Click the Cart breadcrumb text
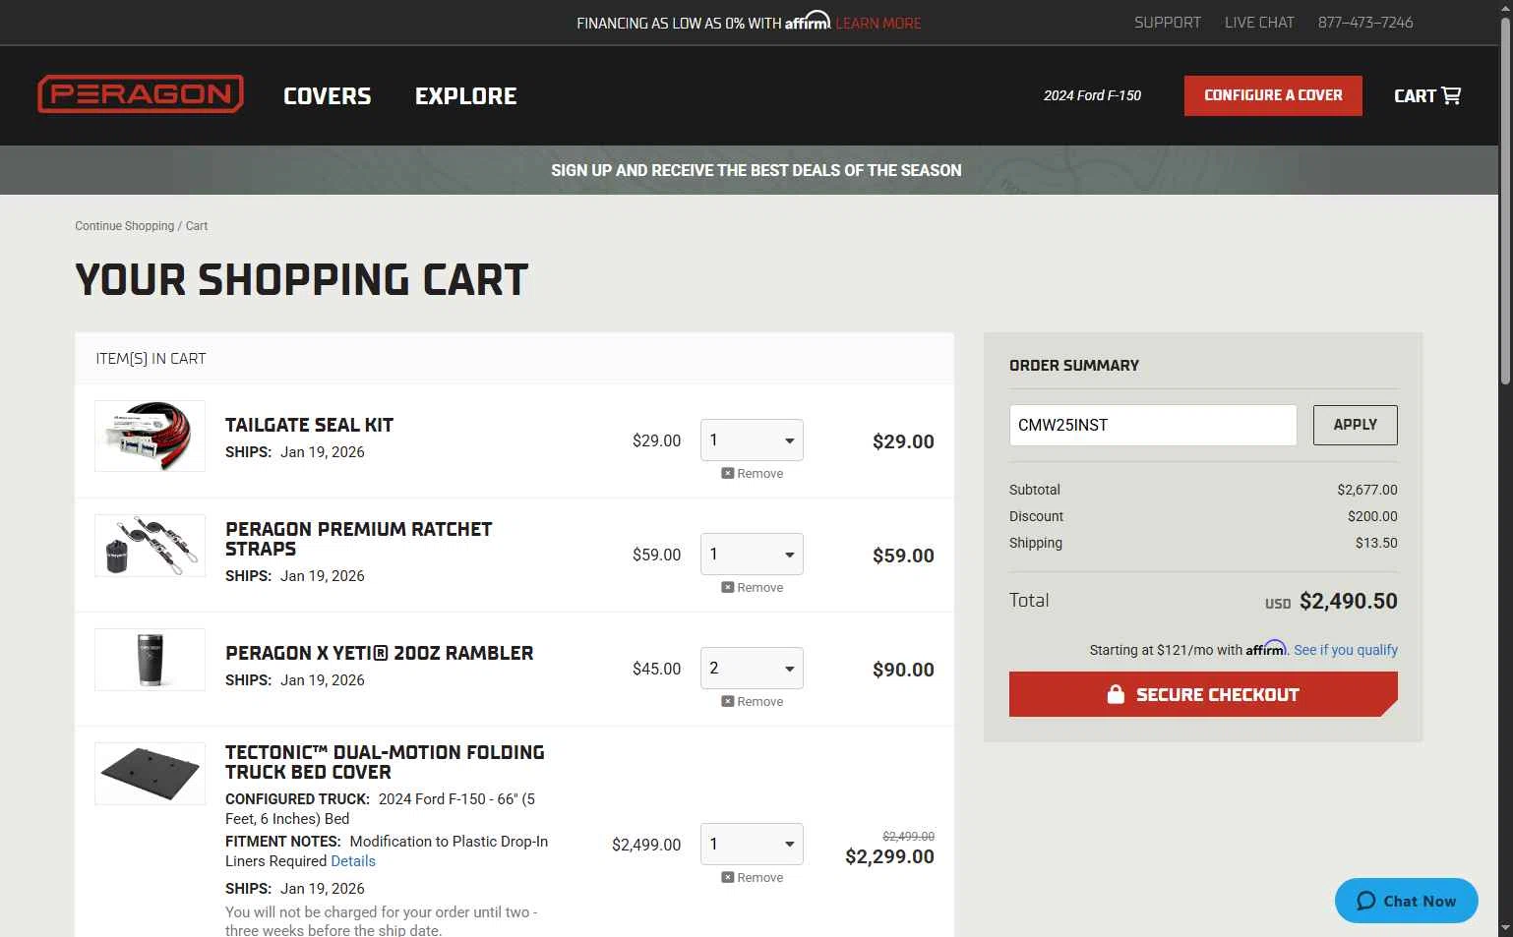Image resolution: width=1513 pixels, height=937 pixels. 197,226
